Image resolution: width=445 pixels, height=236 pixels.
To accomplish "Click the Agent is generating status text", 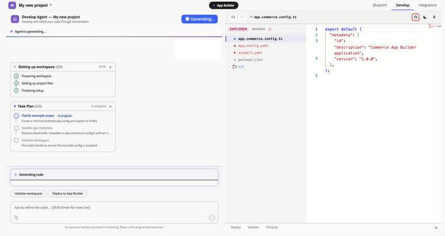I will [30, 31].
